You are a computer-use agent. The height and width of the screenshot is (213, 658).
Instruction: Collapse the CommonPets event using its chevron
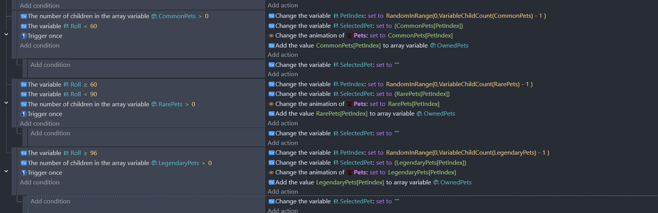pos(6,34)
